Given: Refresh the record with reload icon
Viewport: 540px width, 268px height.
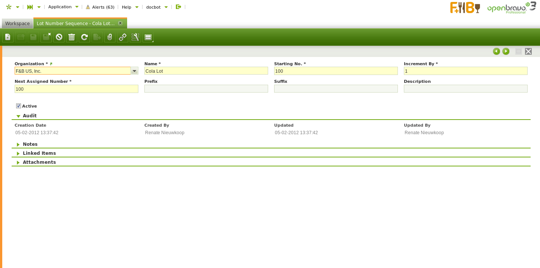Looking at the screenshot, I should (x=84, y=37).
